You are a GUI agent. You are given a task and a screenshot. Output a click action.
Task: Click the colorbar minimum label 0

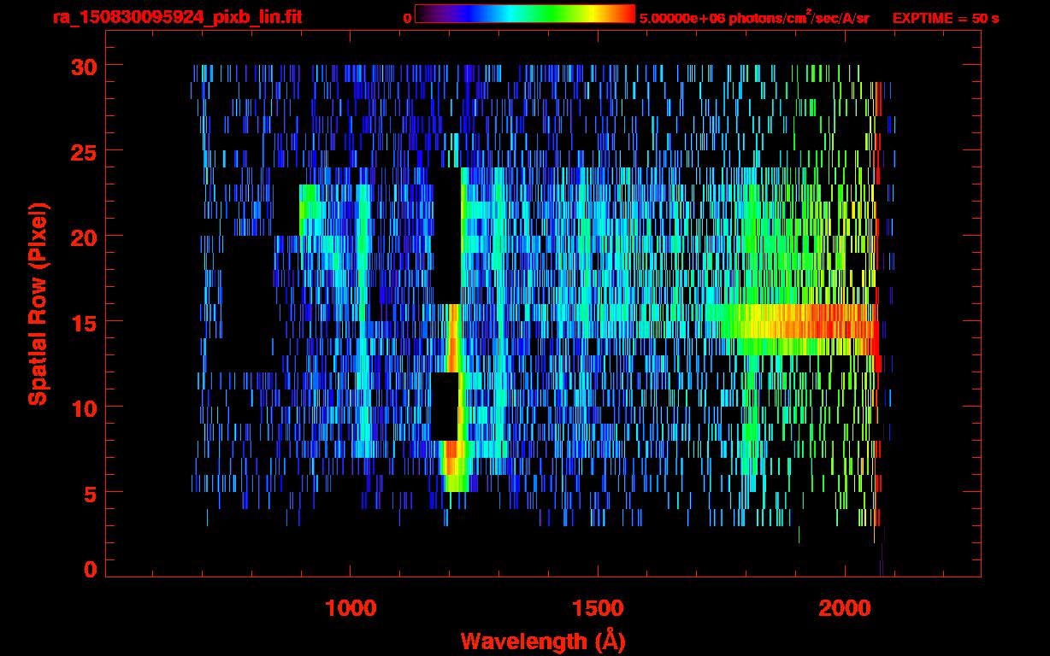[x=408, y=17]
